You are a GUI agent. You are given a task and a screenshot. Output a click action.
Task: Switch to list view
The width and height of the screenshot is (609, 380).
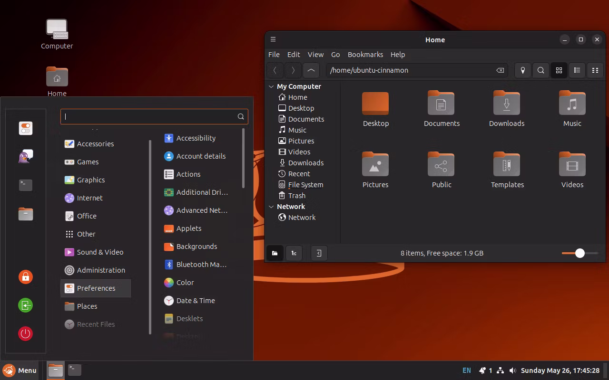(577, 70)
